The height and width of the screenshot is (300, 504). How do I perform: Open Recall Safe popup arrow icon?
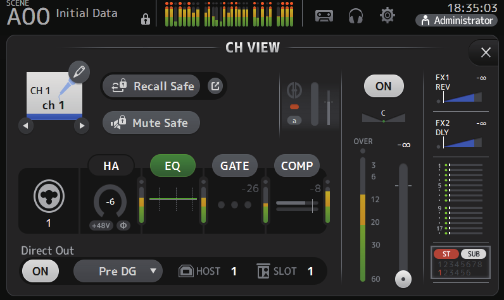click(215, 86)
